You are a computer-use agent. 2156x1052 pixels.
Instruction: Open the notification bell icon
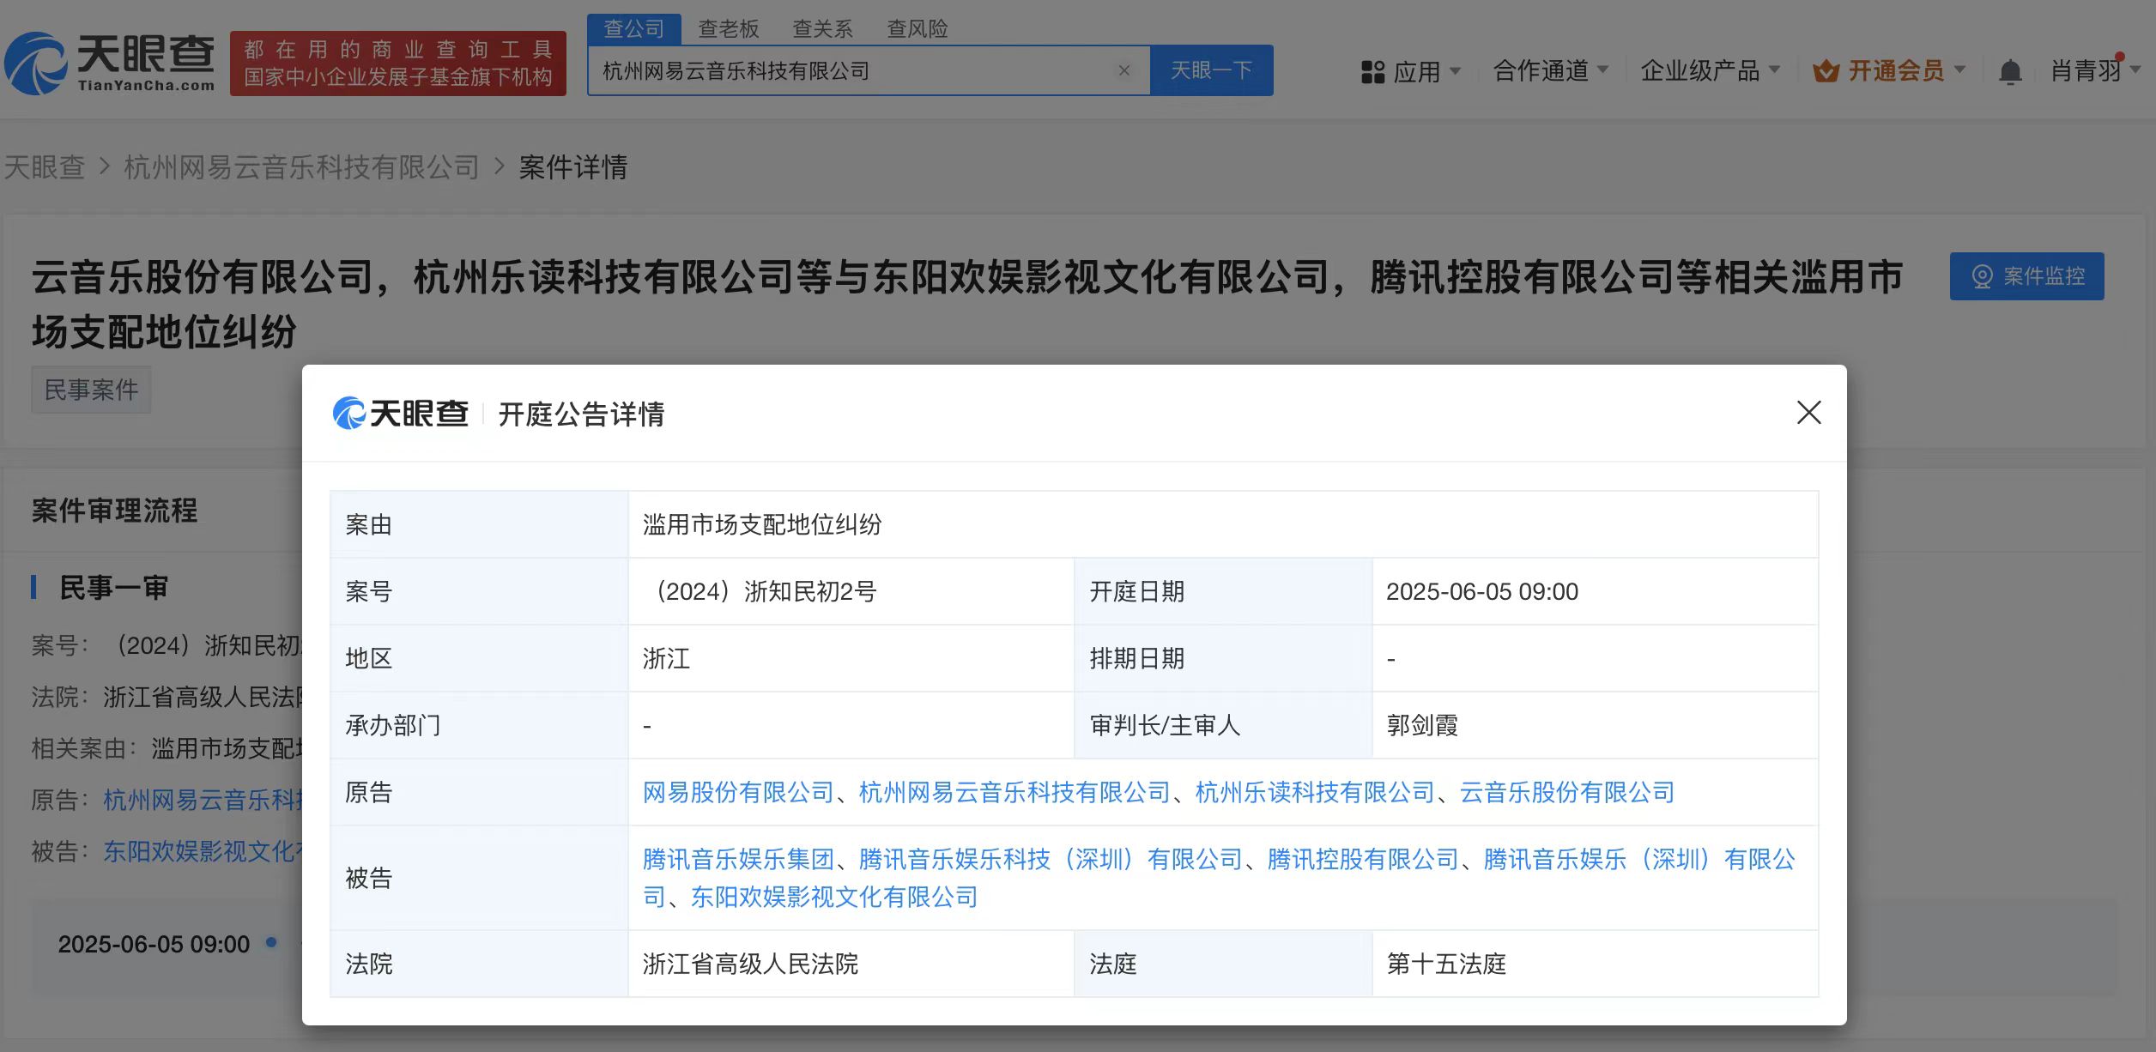[2010, 71]
